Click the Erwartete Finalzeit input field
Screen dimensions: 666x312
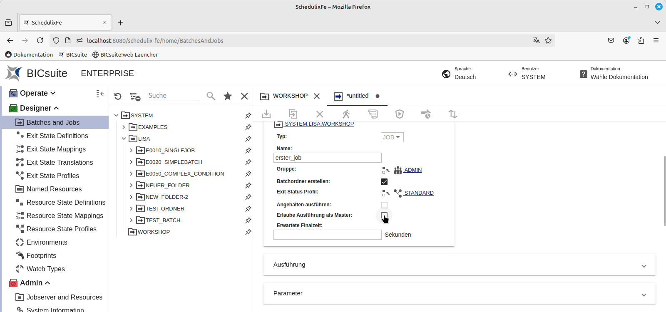[x=327, y=235]
